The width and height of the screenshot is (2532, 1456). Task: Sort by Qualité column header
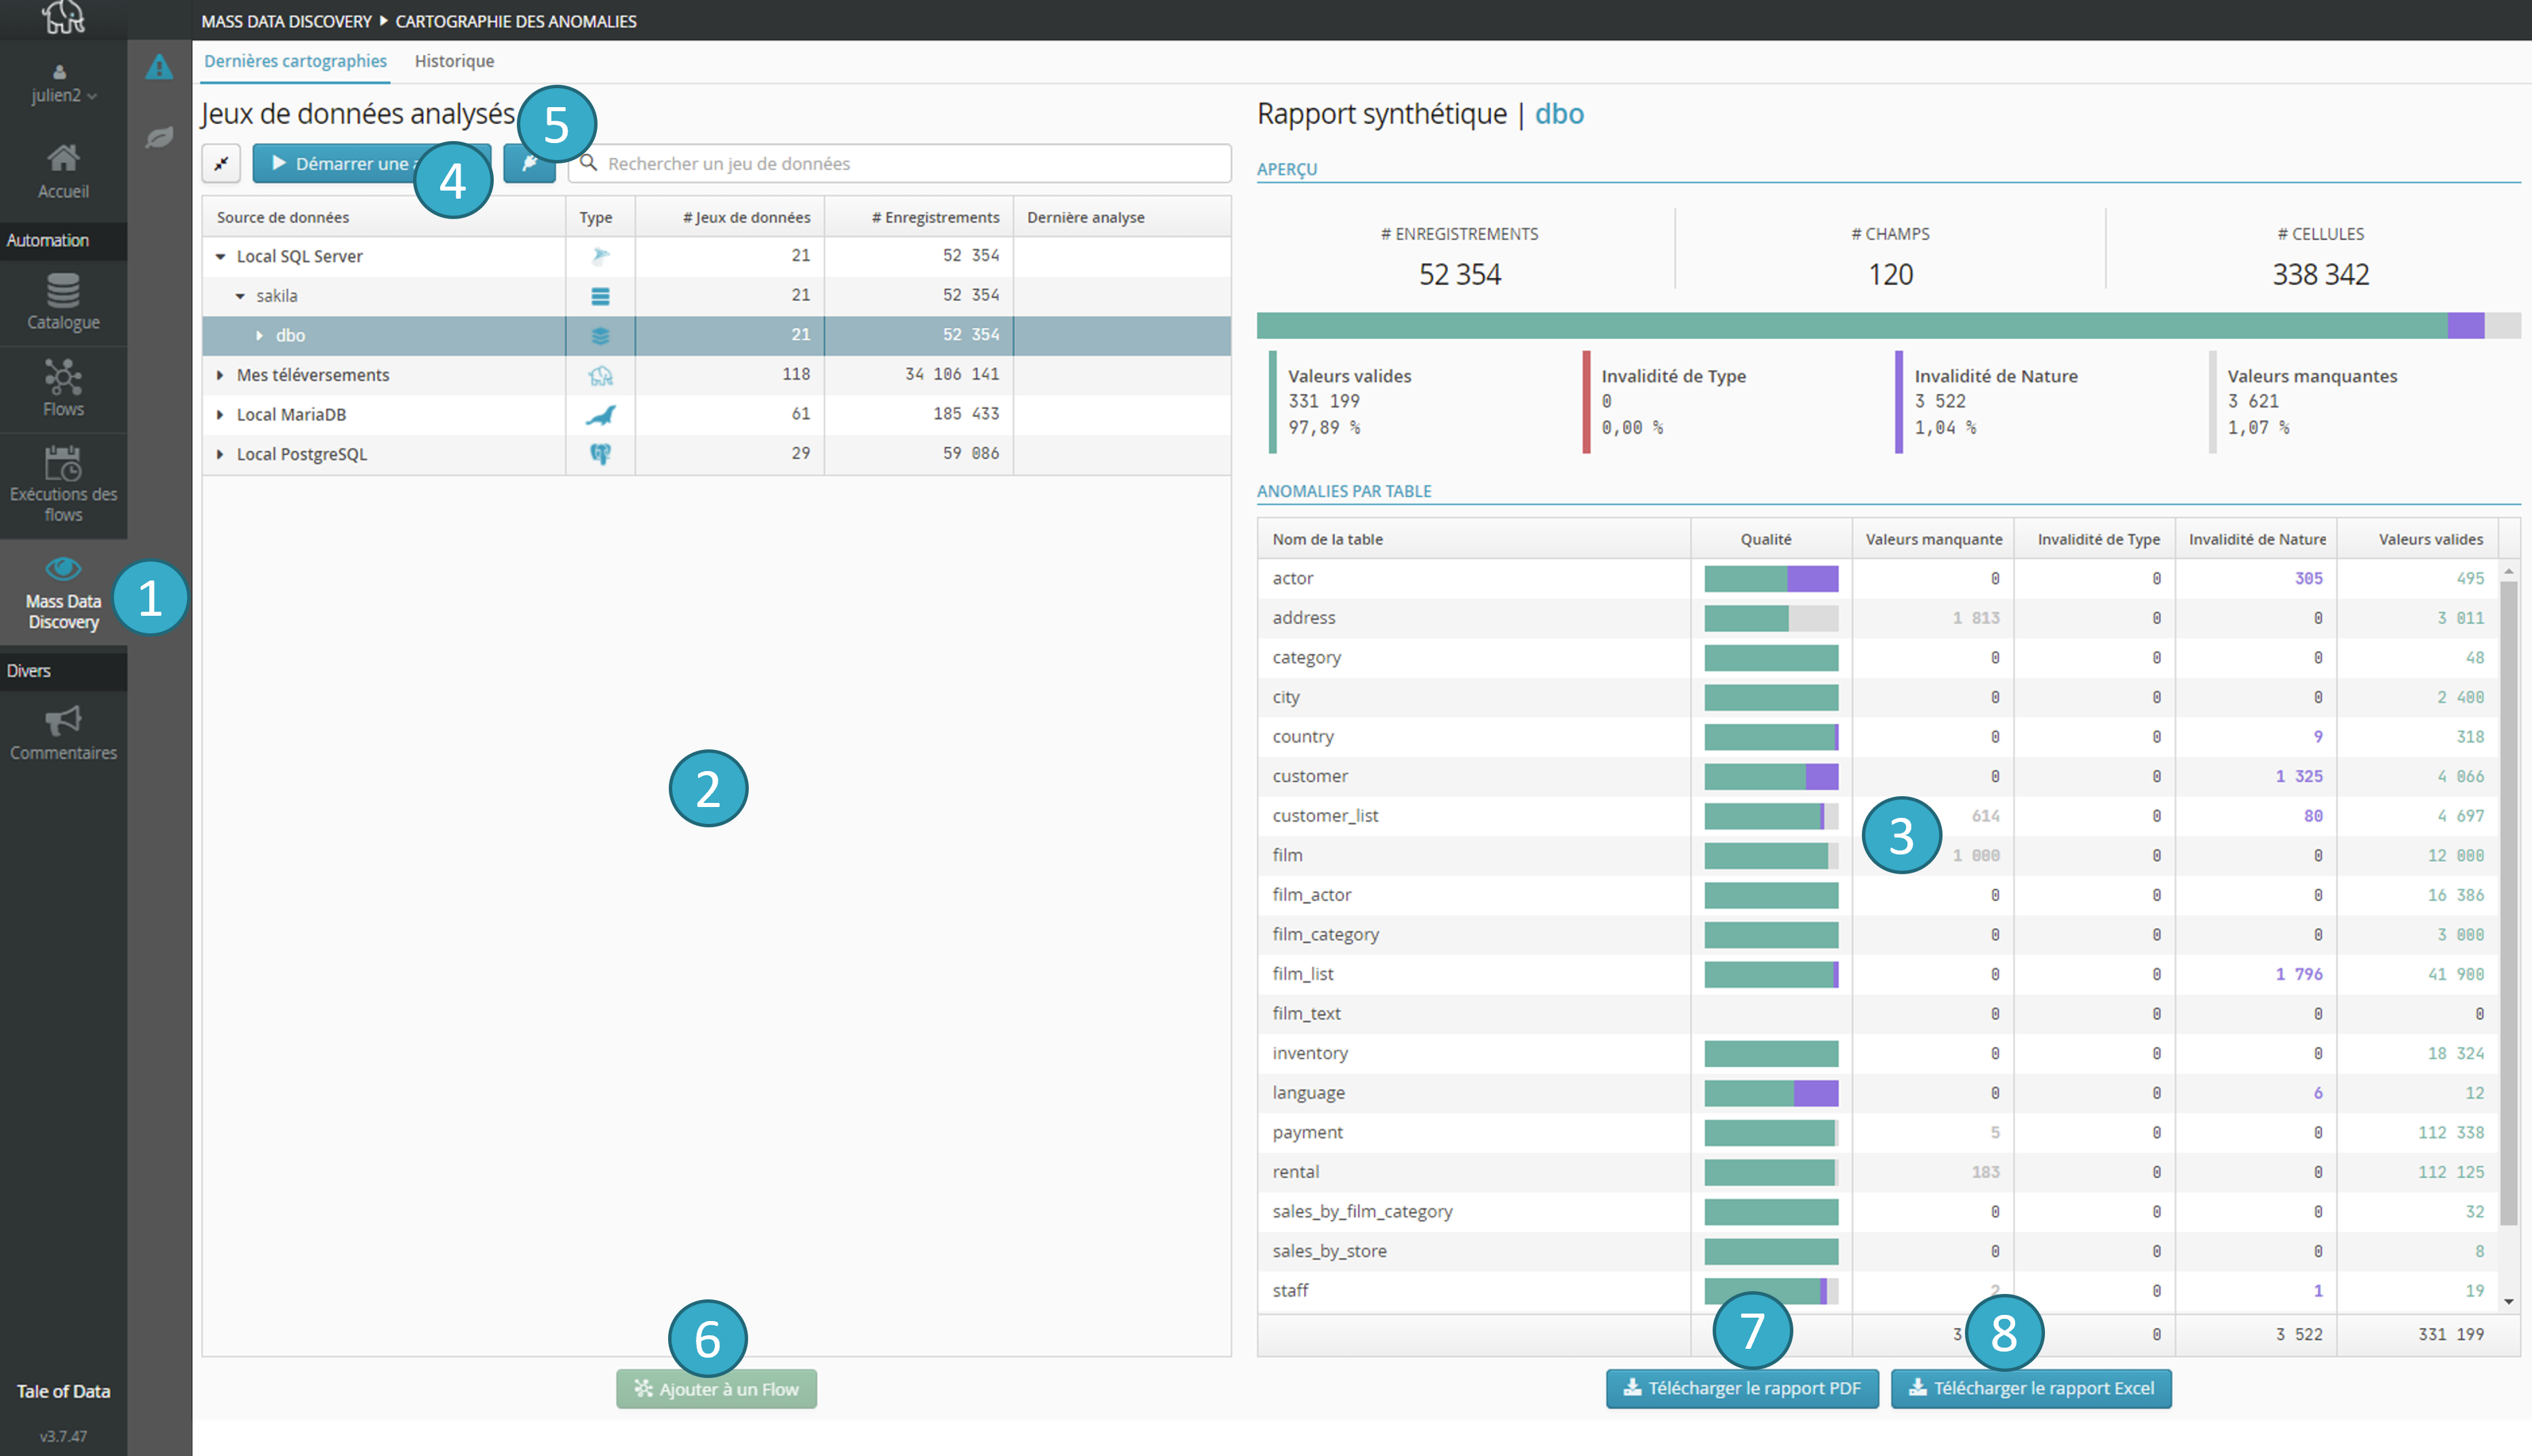pyautogui.click(x=1771, y=539)
